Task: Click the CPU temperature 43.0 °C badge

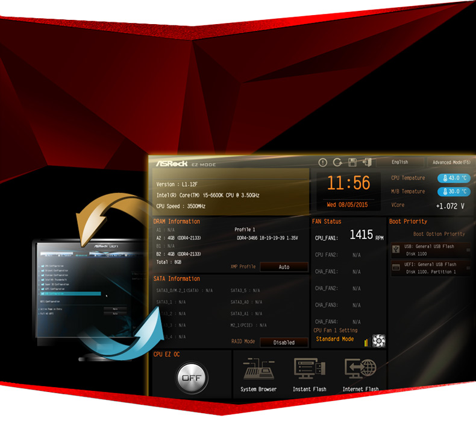Action: [454, 178]
